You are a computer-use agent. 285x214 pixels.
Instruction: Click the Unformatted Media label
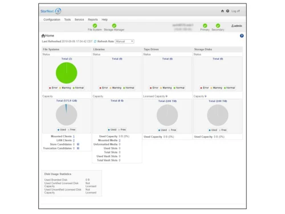pos(105,144)
